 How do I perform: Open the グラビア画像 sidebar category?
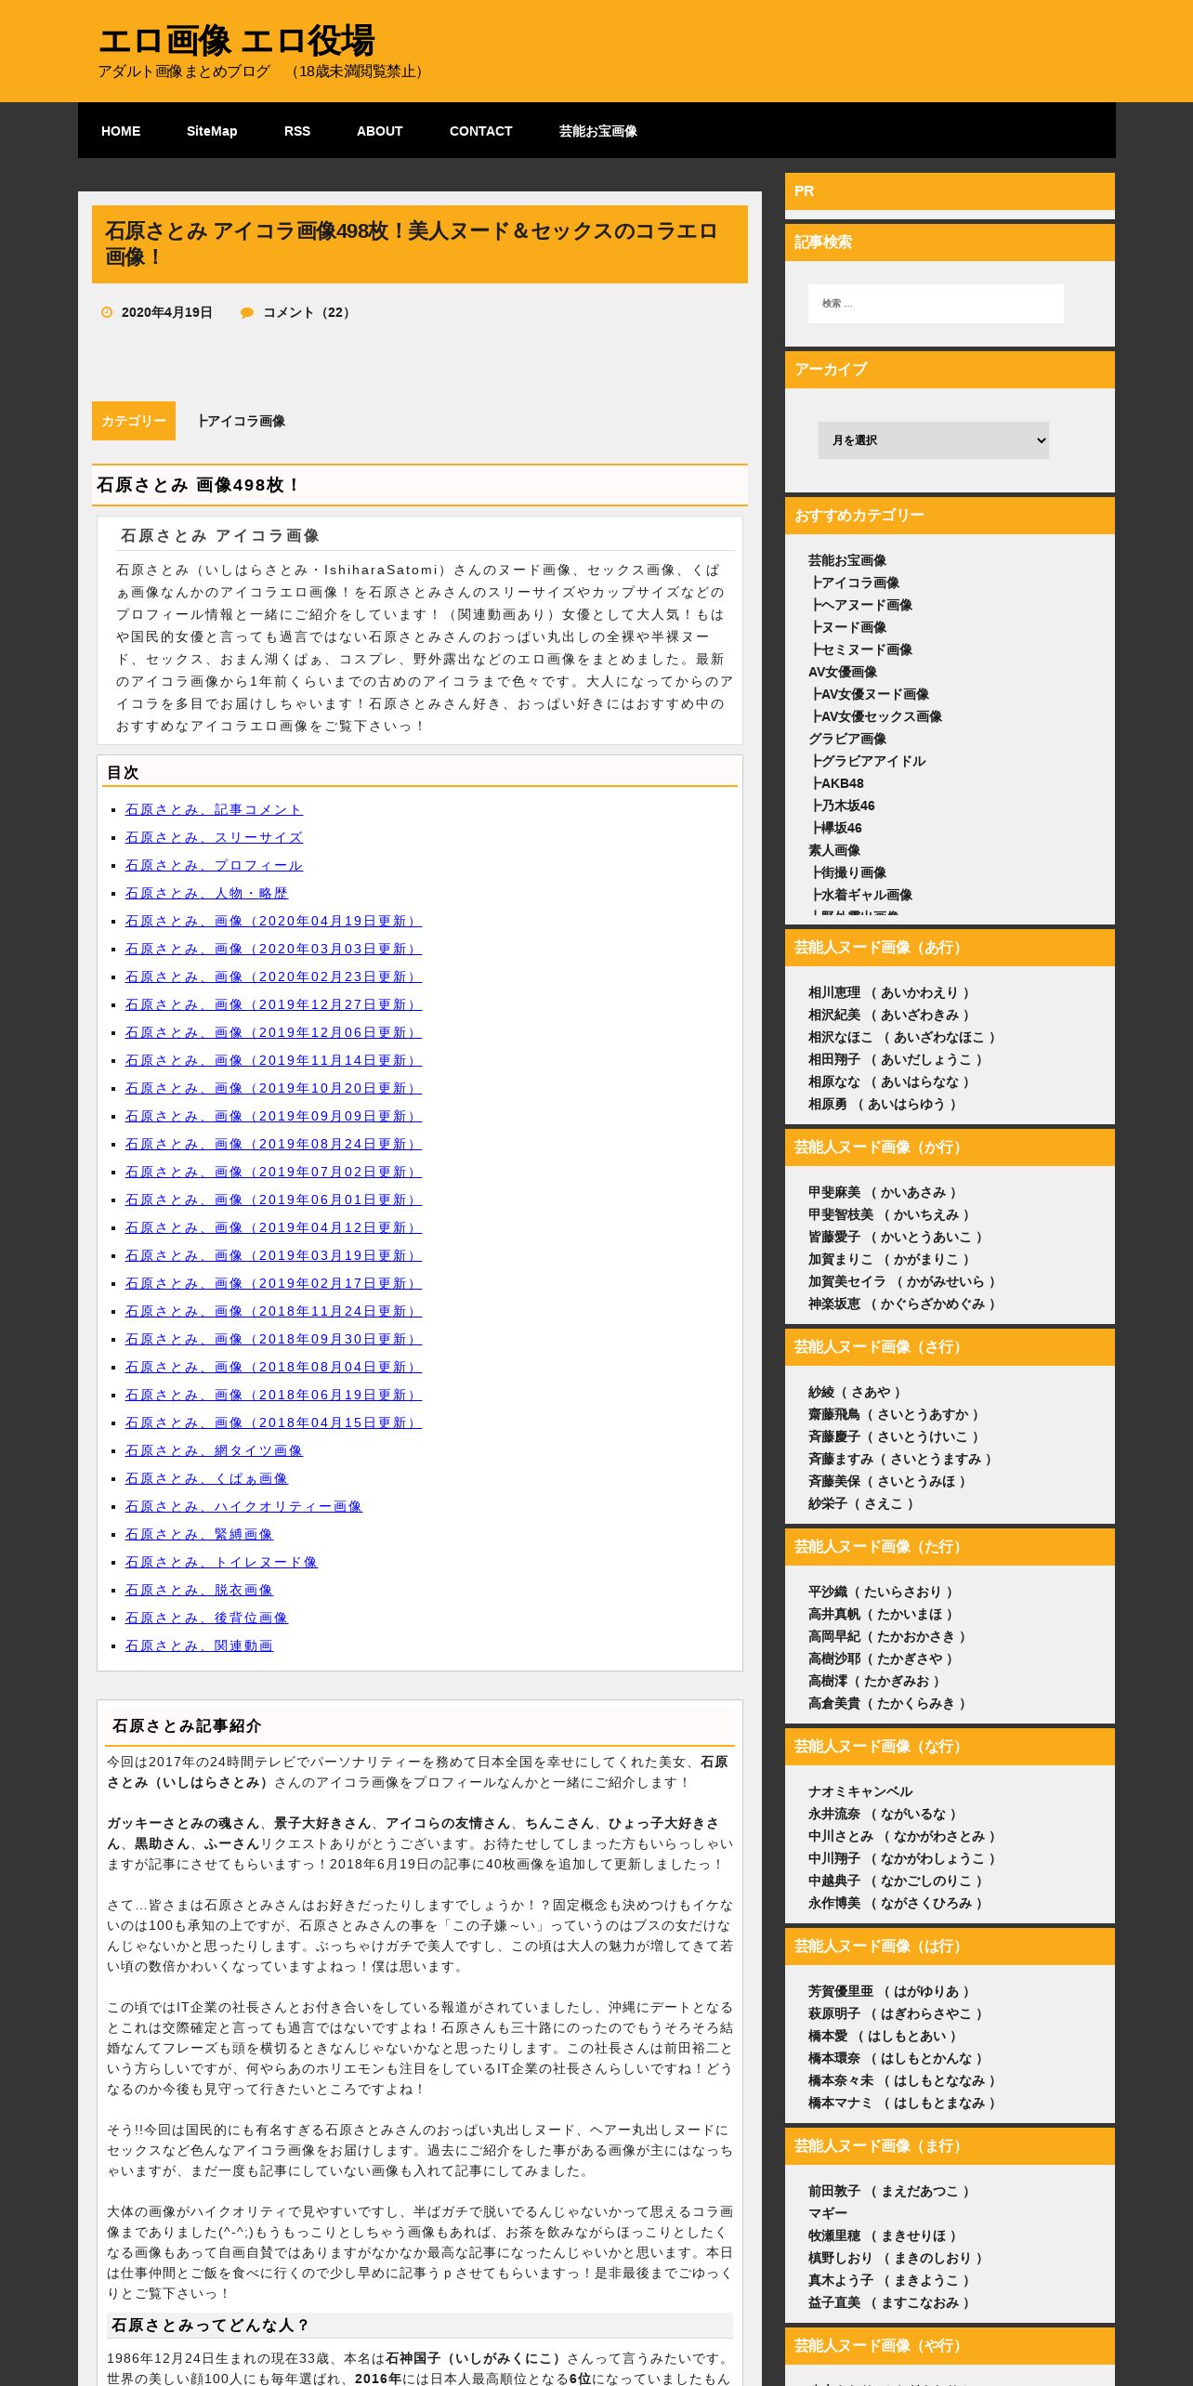[847, 739]
